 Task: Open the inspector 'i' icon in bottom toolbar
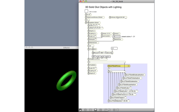101,110
